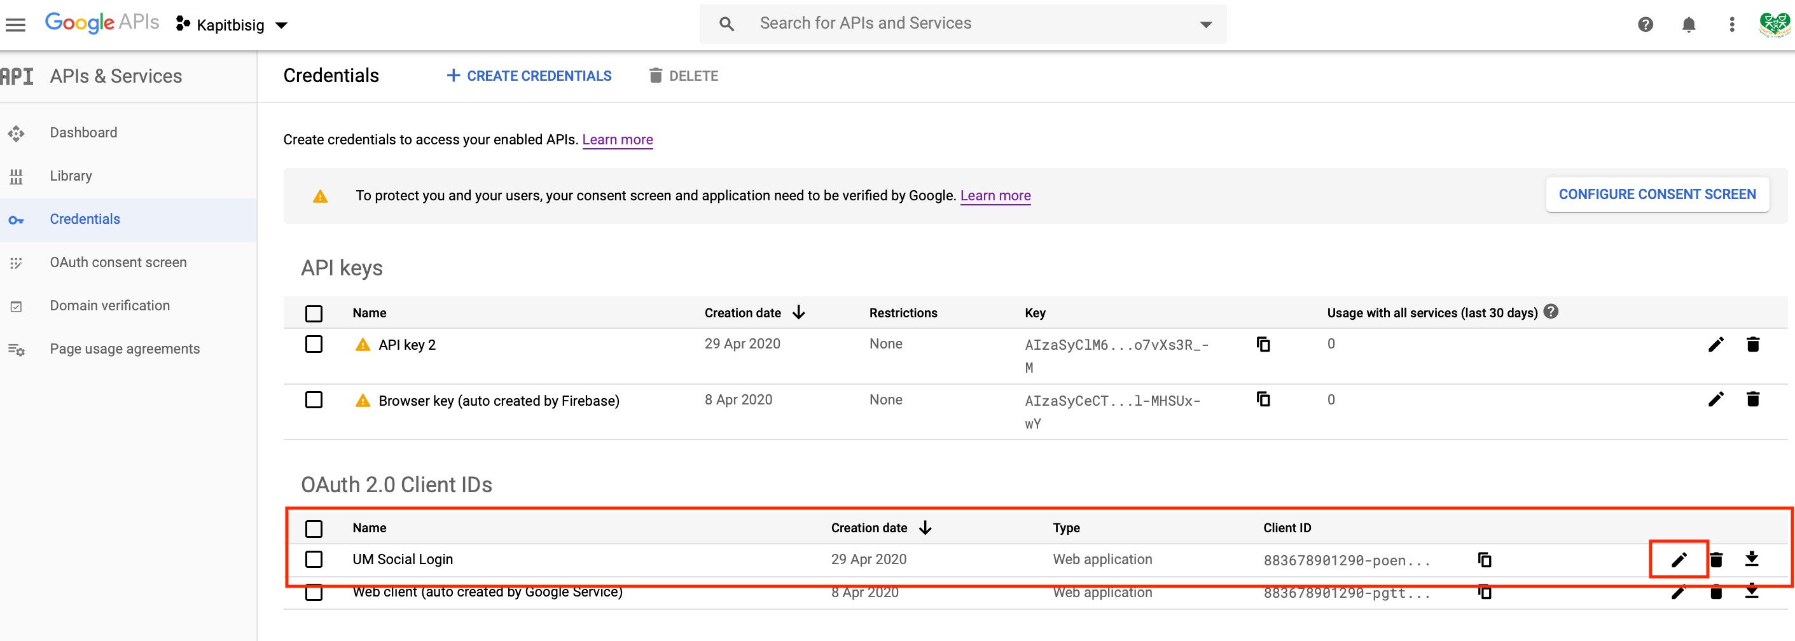Click the search magnifier icon
The image size is (1795, 641).
click(x=726, y=24)
